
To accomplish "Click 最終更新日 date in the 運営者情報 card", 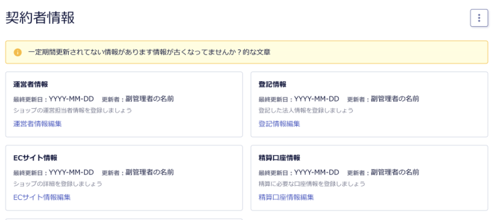I will pyautogui.click(x=71, y=99).
